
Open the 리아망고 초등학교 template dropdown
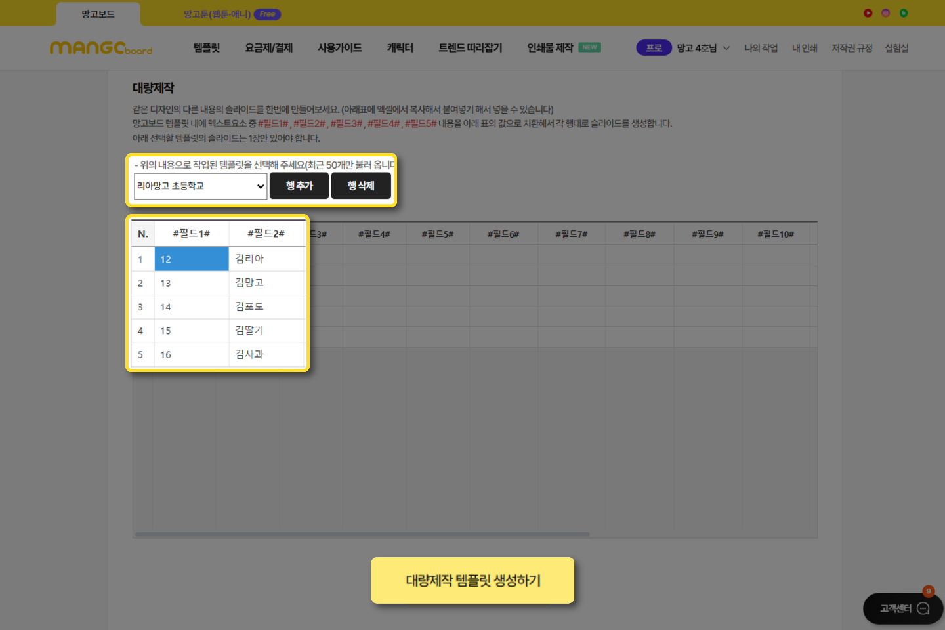pyautogui.click(x=200, y=186)
